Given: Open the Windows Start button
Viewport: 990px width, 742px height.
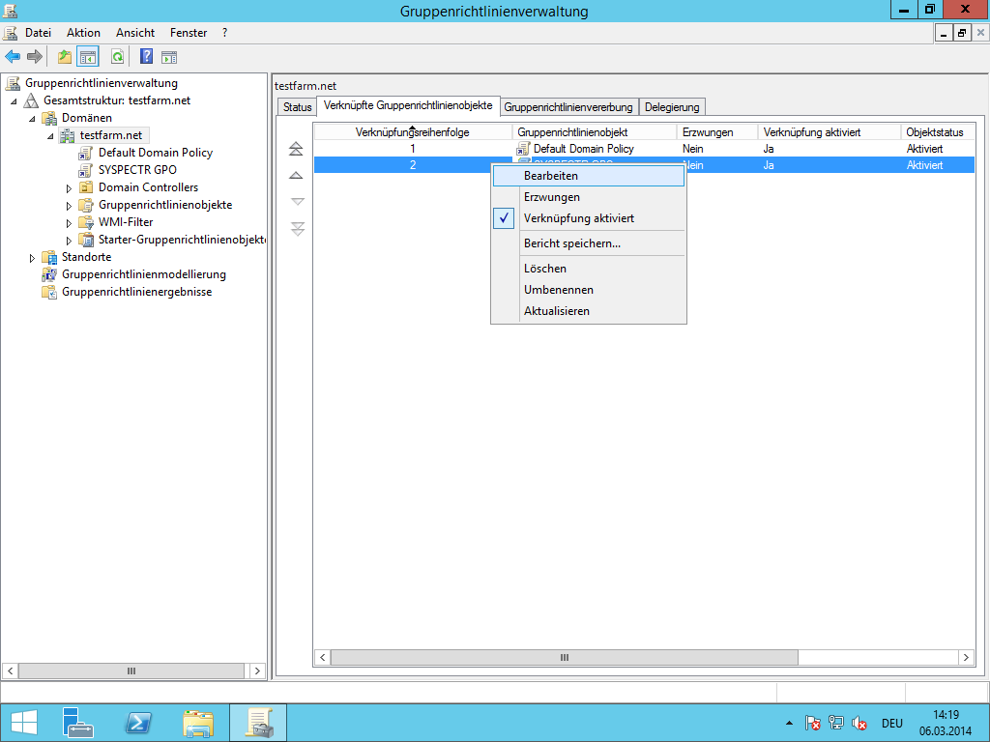Looking at the screenshot, I should (x=24, y=723).
